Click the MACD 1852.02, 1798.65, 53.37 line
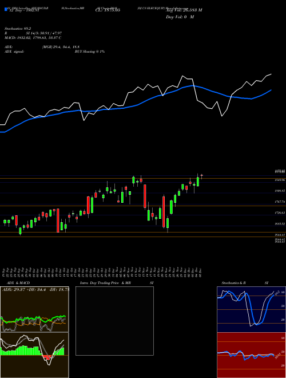This screenshot has width=286, height=378. [33, 38]
